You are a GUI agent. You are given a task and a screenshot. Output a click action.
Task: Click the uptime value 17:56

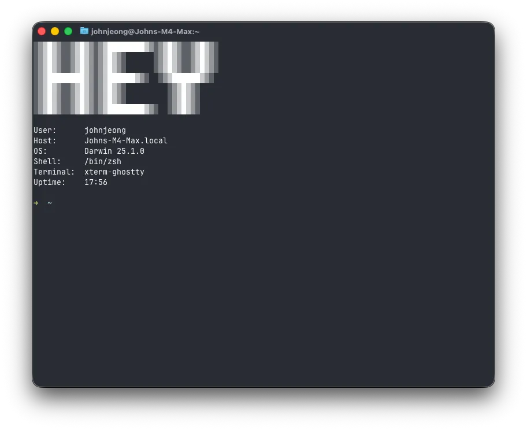click(95, 183)
